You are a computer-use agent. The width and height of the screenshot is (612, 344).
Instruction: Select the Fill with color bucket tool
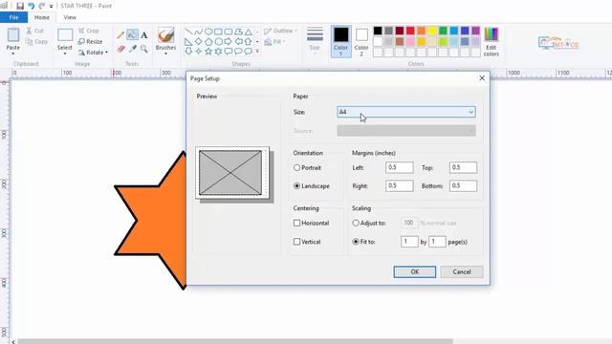point(132,35)
